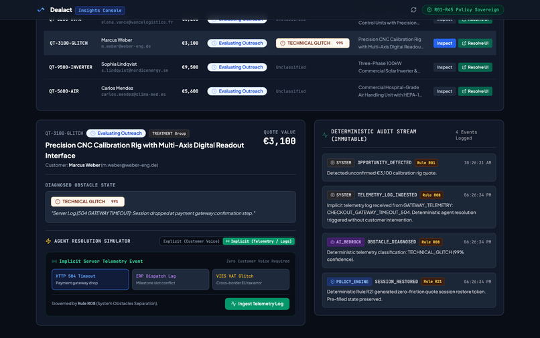This screenshot has height=338, width=540.
Task: Select the VIES VAT Glitch event card
Action: tap(251, 280)
